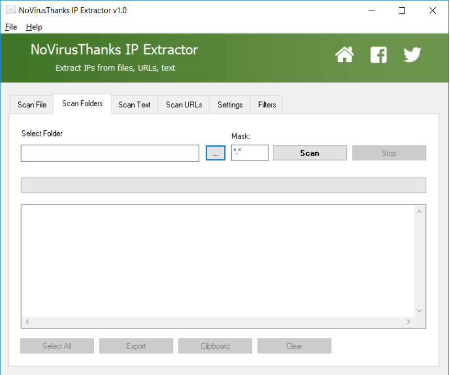This screenshot has width=450, height=375.
Task: Switch to the Scan File tab
Action: (32, 105)
